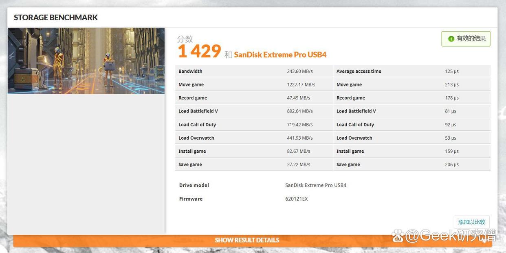Select firmware value 620121EX

point(297,199)
